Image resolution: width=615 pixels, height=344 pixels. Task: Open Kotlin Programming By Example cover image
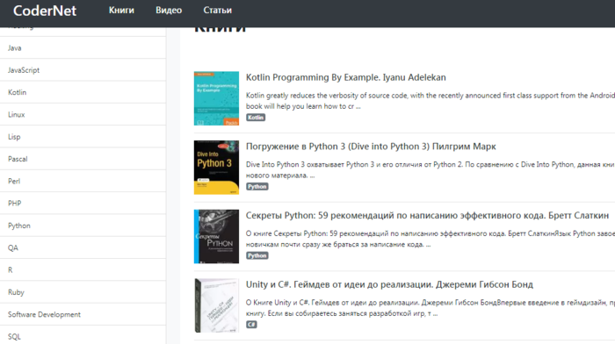point(216,98)
